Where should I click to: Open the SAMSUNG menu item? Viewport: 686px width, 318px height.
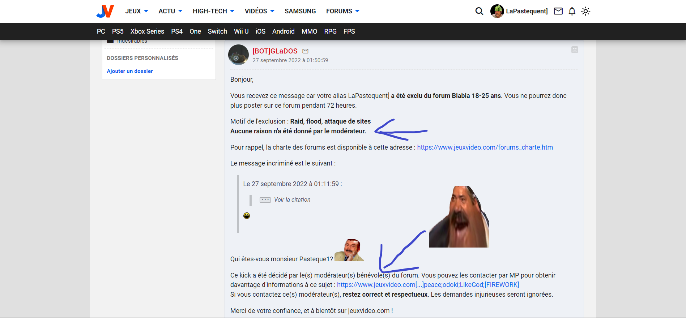[x=300, y=11]
